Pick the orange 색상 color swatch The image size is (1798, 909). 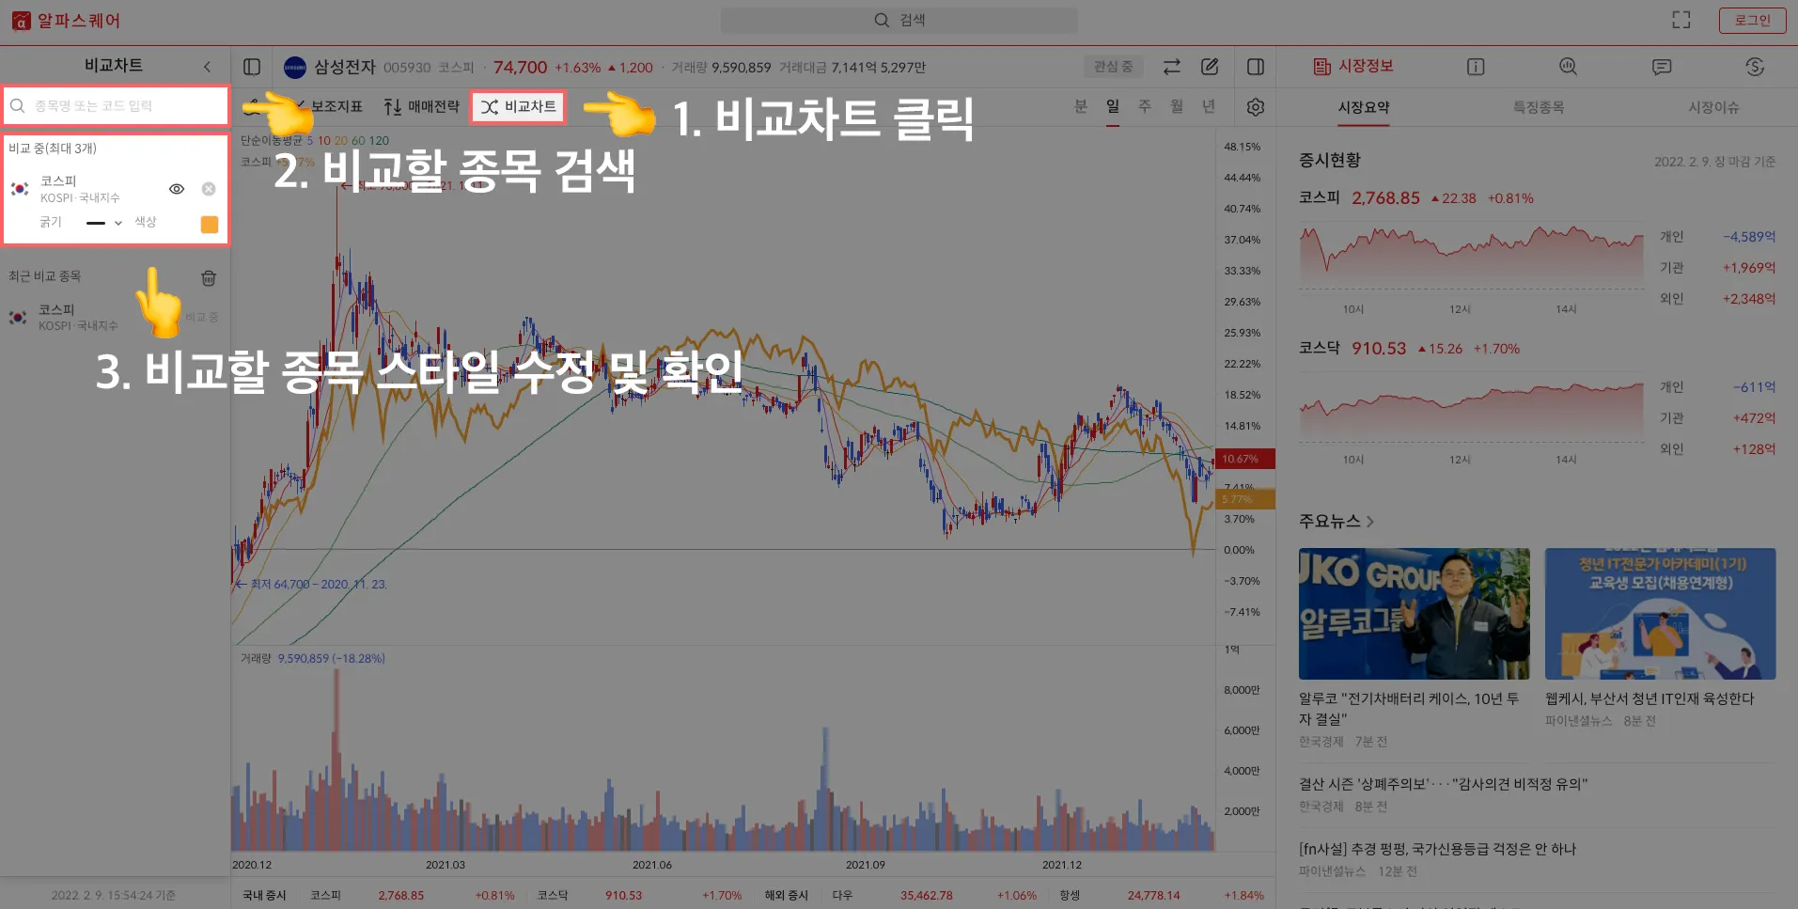pos(210,224)
